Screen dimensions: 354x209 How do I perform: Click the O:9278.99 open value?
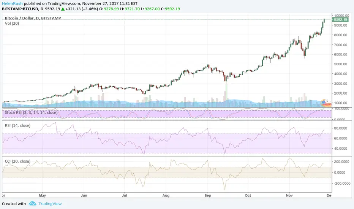(x=109, y=9)
